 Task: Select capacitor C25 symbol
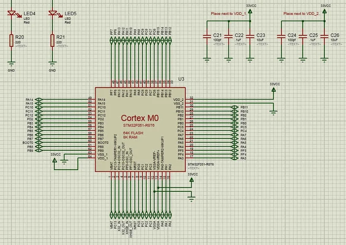click(x=303, y=36)
